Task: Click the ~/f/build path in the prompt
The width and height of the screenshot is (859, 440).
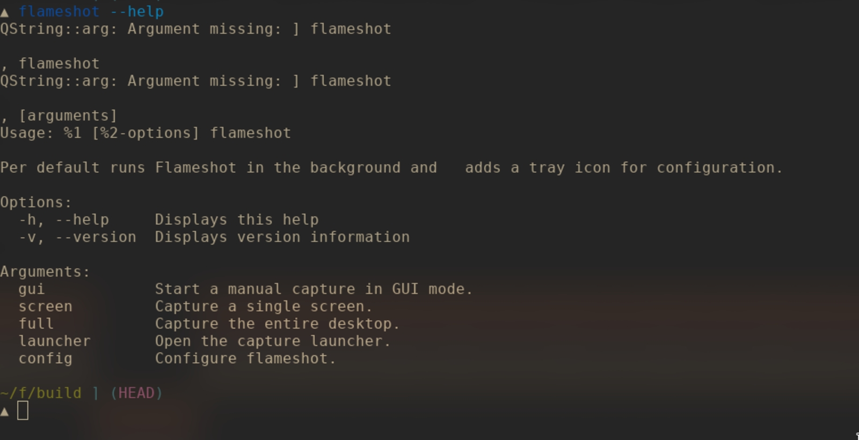Action: 41,393
